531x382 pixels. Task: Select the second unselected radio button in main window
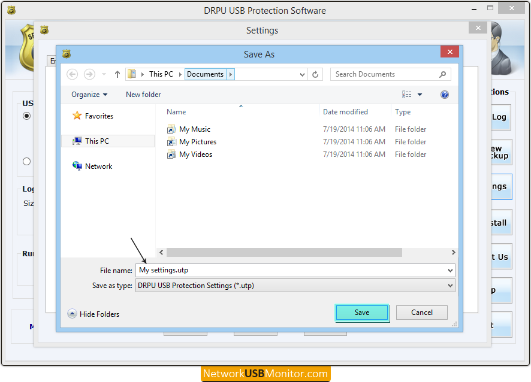click(27, 162)
